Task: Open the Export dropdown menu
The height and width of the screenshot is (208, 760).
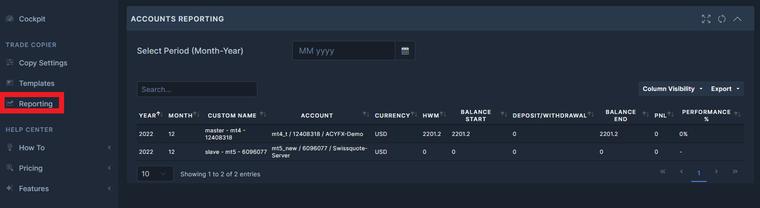Action: click(725, 89)
